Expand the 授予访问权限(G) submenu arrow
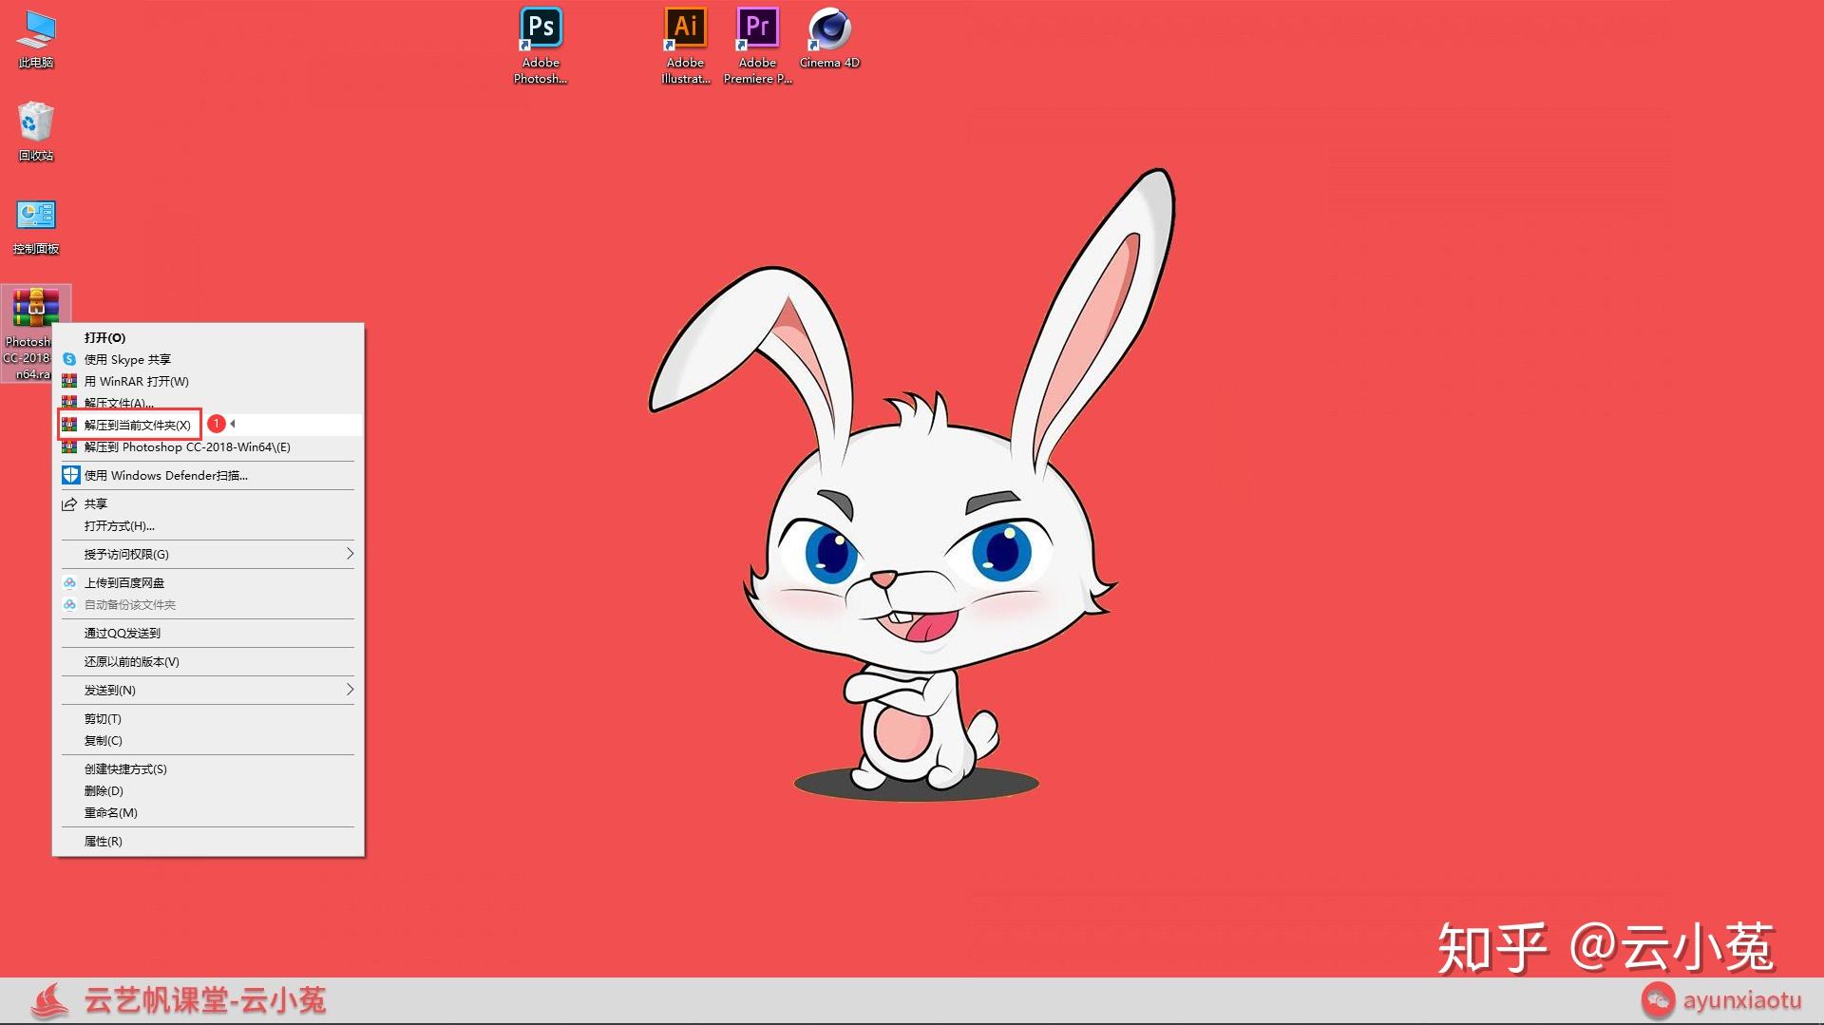This screenshot has width=1824, height=1025. (350, 554)
